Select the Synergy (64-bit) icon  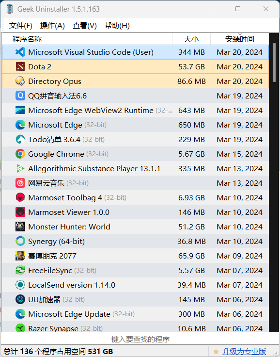pyautogui.click(x=20, y=242)
